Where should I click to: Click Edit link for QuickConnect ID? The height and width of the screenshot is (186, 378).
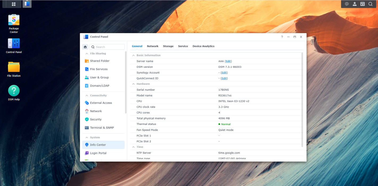click(224, 78)
